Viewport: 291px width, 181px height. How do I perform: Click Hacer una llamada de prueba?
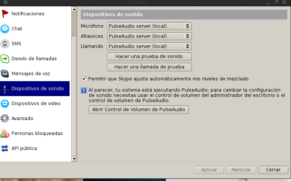pyautogui.click(x=149, y=67)
